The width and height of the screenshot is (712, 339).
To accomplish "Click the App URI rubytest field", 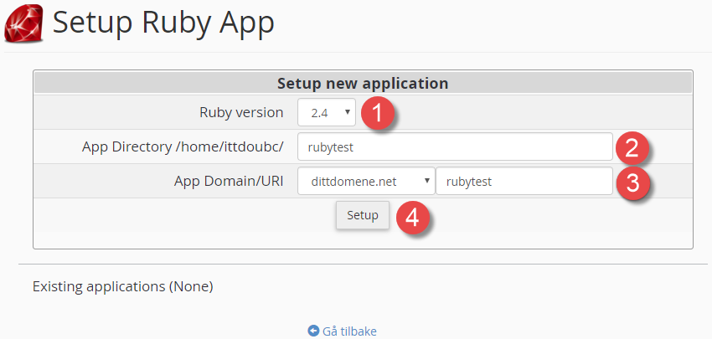I will click(x=524, y=182).
